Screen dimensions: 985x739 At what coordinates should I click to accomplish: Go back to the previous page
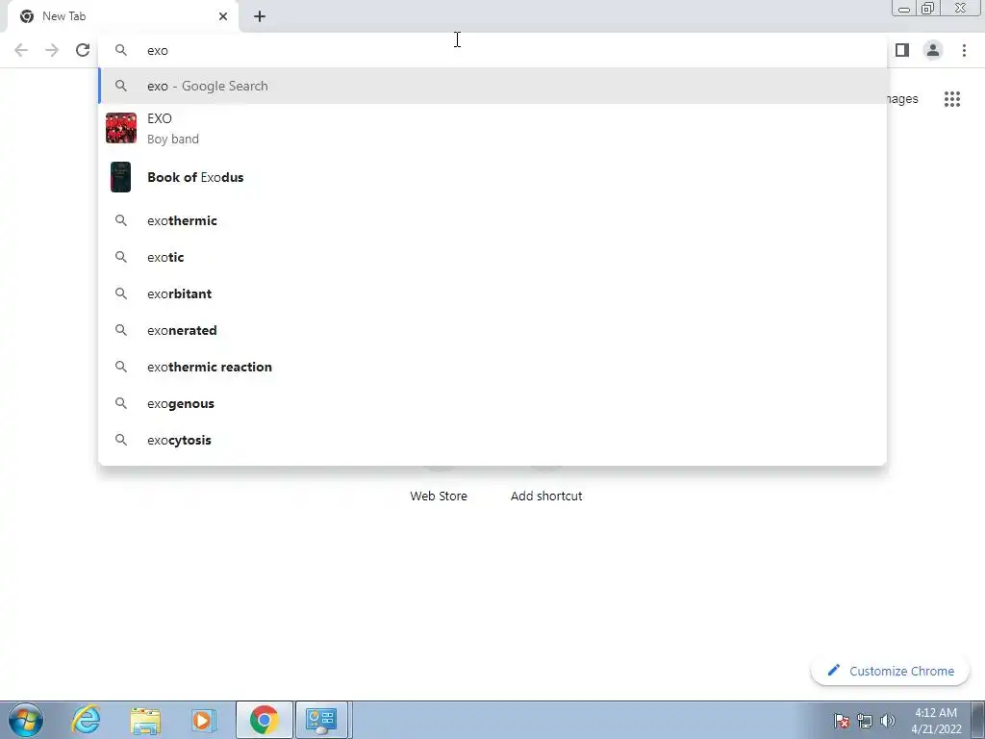21,50
